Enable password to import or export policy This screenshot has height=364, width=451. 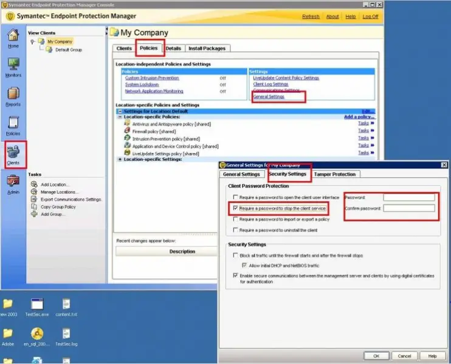tap(236, 219)
